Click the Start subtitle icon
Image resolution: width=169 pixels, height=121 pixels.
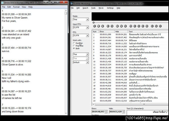143,26
